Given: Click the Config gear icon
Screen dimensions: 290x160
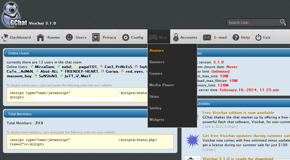Looking at the screenshot, I should tap(126, 37).
